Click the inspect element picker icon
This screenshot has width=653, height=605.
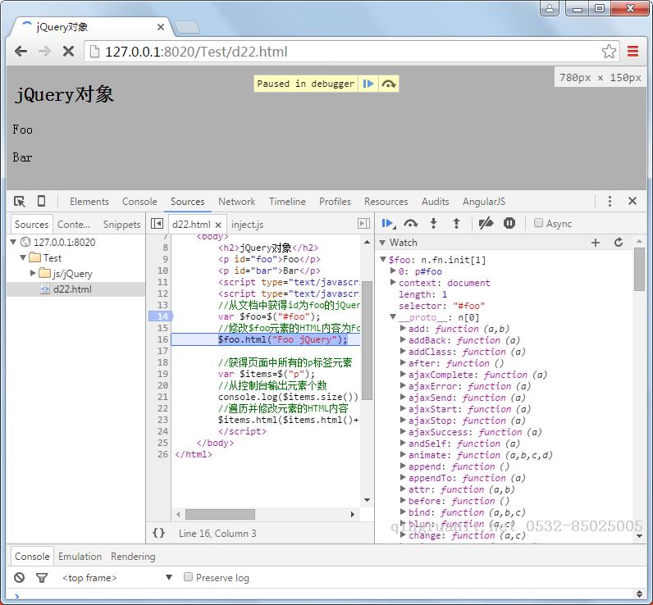[x=20, y=202]
